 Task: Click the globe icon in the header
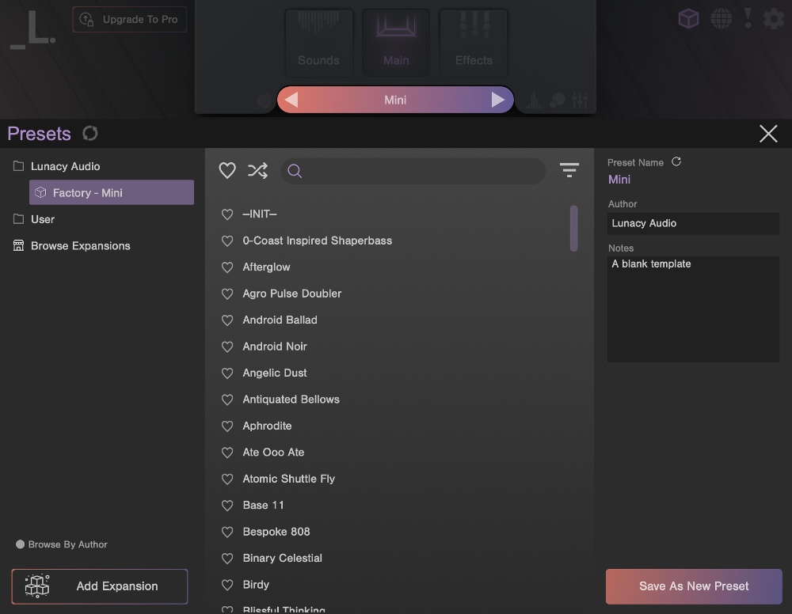pyautogui.click(x=722, y=18)
